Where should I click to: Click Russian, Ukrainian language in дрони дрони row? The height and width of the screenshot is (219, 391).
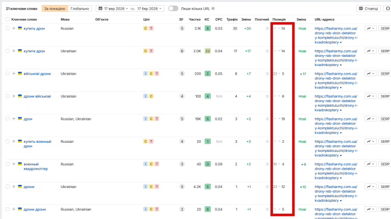76,209
